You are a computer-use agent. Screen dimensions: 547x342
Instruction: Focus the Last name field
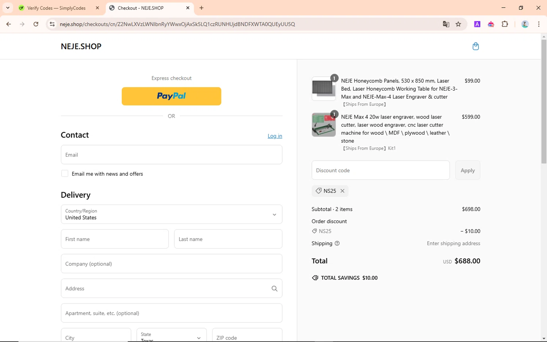coord(228,239)
